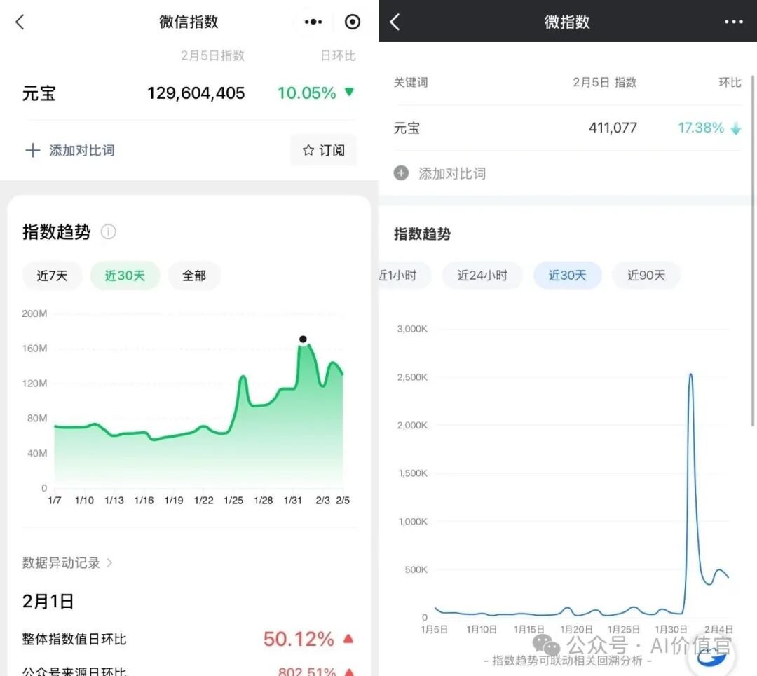
Task: Select the green 近30天 range option
Action: coord(125,276)
